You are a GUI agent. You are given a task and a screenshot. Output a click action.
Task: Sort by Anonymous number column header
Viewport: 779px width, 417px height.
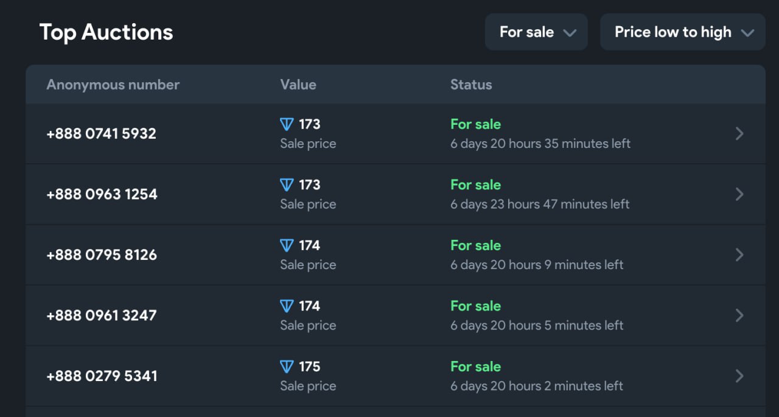(x=113, y=85)
